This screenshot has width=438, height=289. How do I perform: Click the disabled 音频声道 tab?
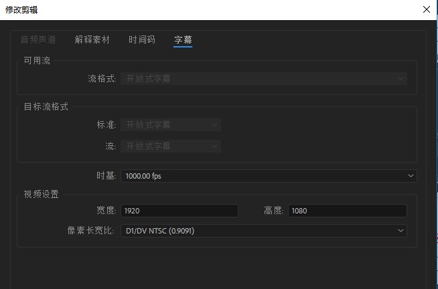[38, 39]
